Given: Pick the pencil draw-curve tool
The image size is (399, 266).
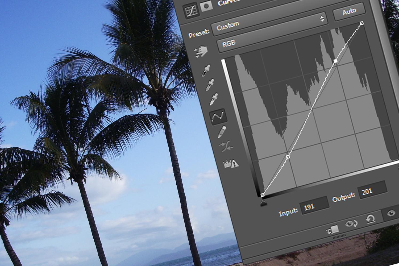Looking at the screenshot, I should (x=222, y=132).
